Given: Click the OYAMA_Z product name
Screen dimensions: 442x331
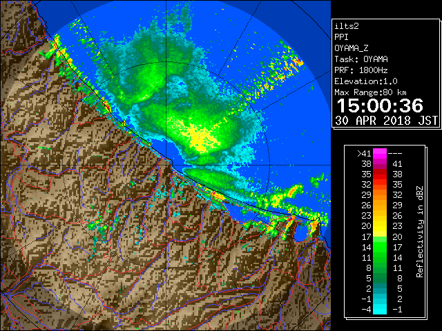Looking at the screenshot, I should point(352,48).
